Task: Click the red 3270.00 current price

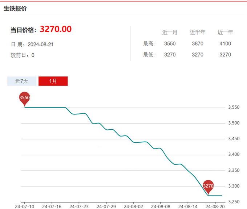Action: tap(56, 29)
